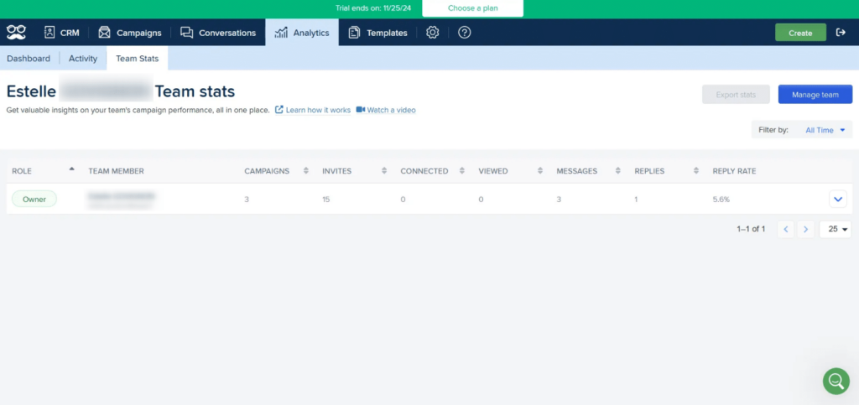This screenshot has height=405, width=859.
Task: Switch to the Dashboard tab
Action: click(x=29, y=59)
